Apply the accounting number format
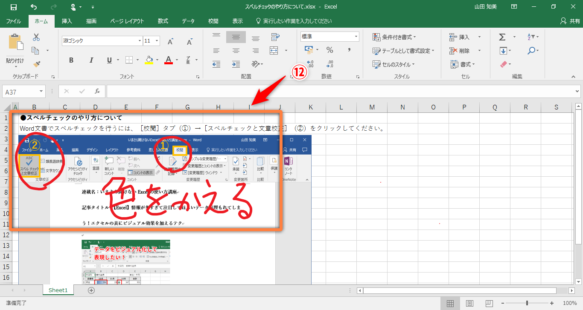Viewport: 583px width, 310px height. [x=309, y=50]
